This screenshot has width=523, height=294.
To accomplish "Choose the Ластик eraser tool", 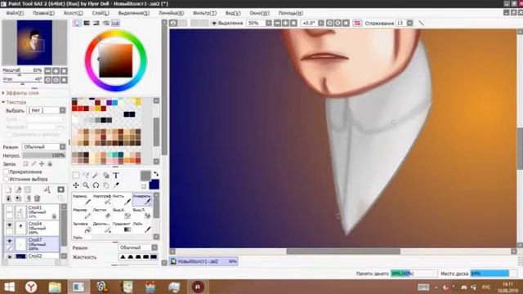I will point(102,213).
